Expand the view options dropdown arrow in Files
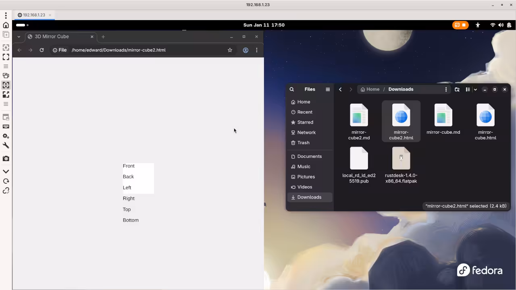This screenshot has width=516, height=290. point(475,89)
